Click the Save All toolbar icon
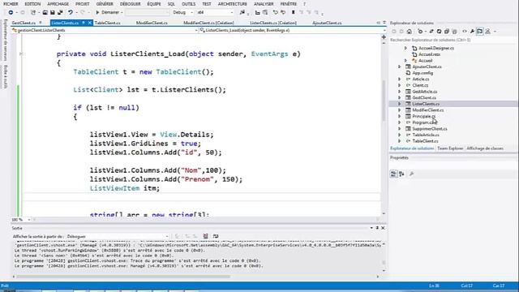 tap(60, 13)
